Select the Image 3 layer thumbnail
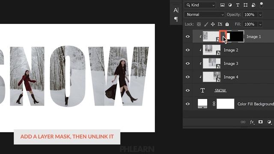The width and height of the screenshot is (274, 154). click(x=211, y=63)
